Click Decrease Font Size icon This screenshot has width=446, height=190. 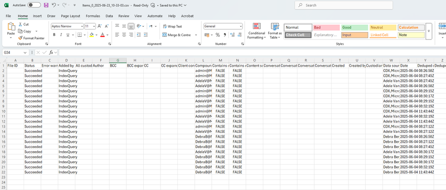tap(107, 26)
